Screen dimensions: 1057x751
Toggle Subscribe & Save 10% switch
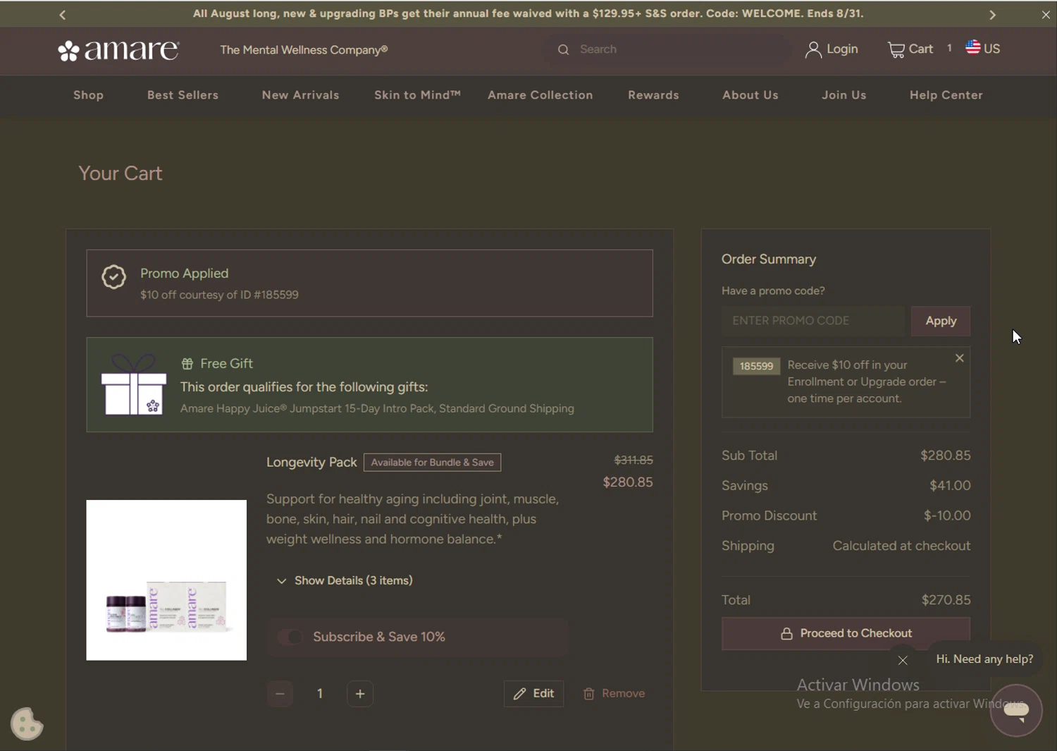(x=290, y=637)
